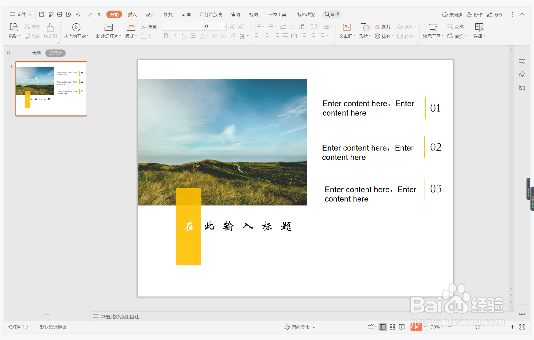Click the Save icon in quick access toolbar
This screenshot has width=534, height=340.
[42, 14]
